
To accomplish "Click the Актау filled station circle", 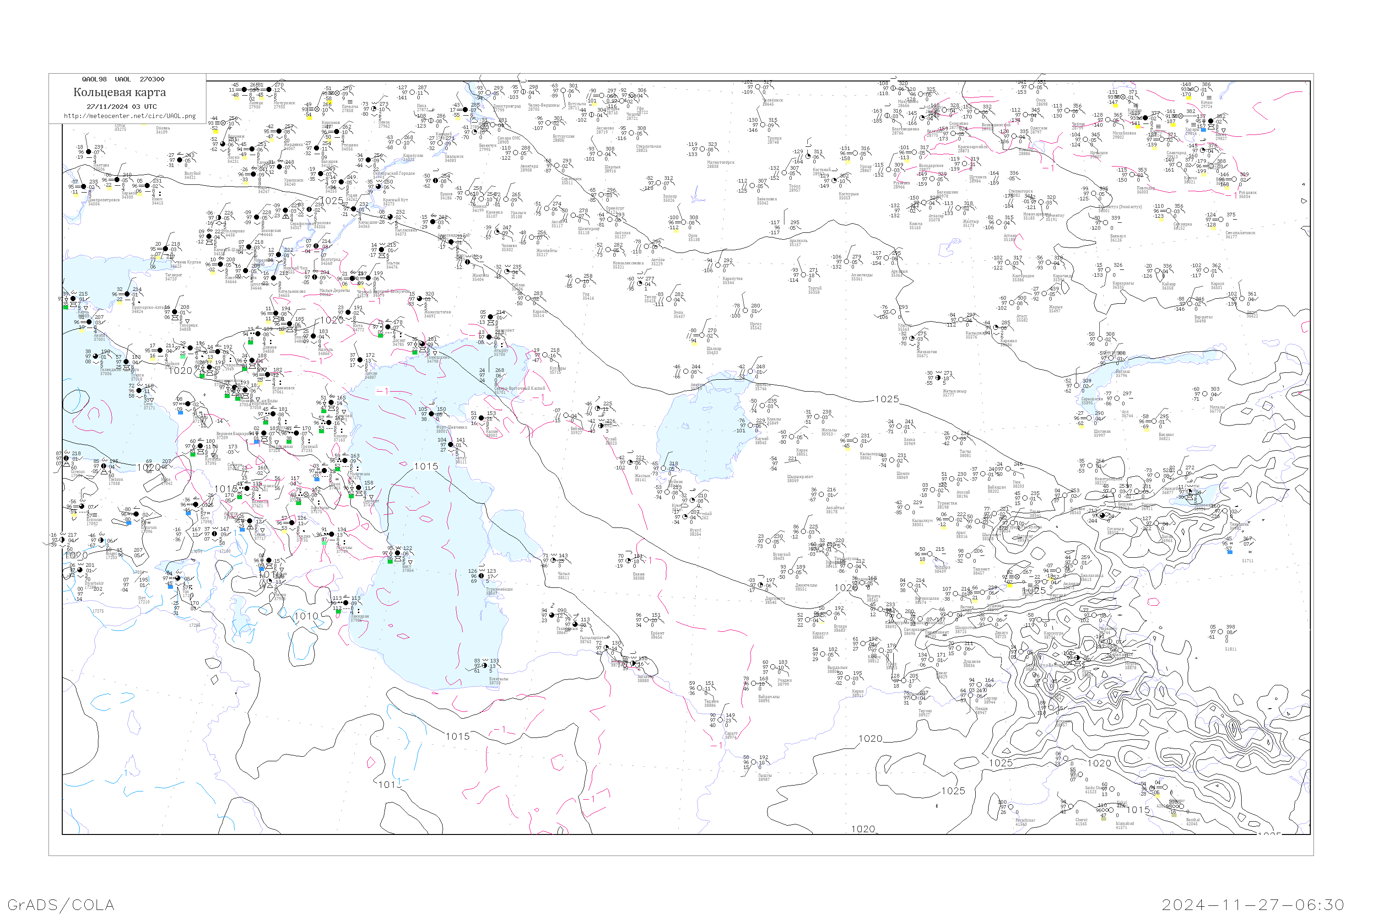I will (451, 445).
